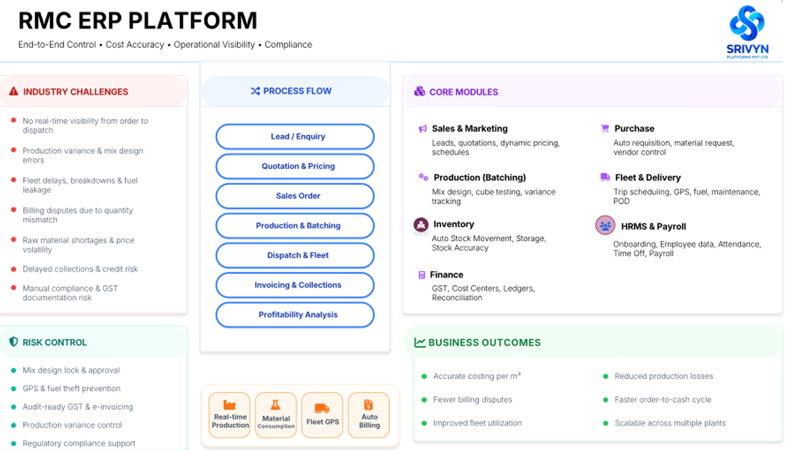Select the Lead / Enquiry step
Viewport: 787px width, 450px height.
[295, 136]
